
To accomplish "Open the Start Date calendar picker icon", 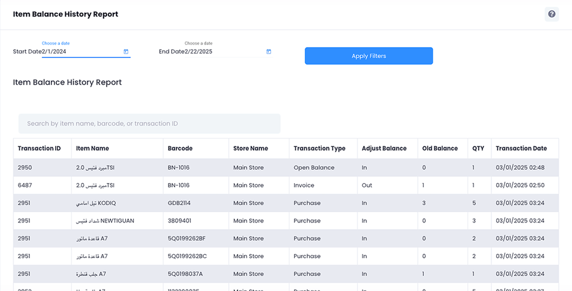I will pyautogui.click(x=126, y=51).
